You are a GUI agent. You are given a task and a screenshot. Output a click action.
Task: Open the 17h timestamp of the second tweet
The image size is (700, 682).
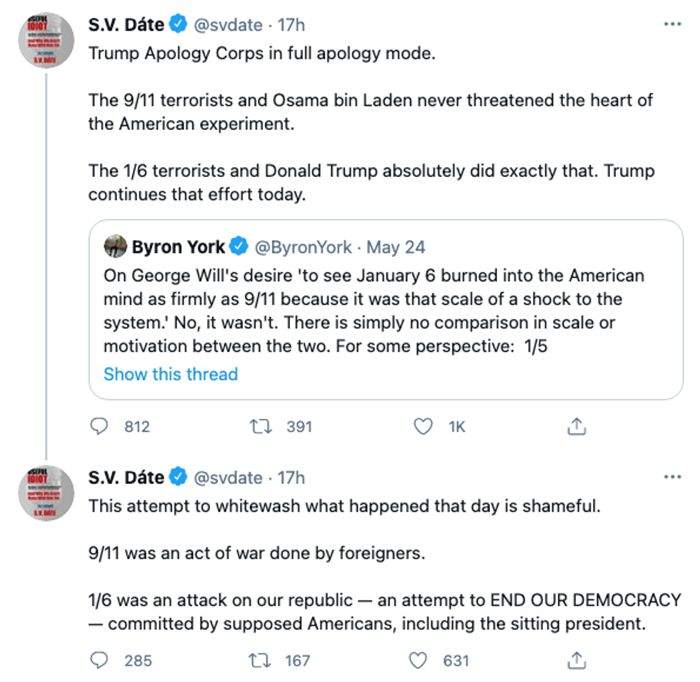(291, 477)
